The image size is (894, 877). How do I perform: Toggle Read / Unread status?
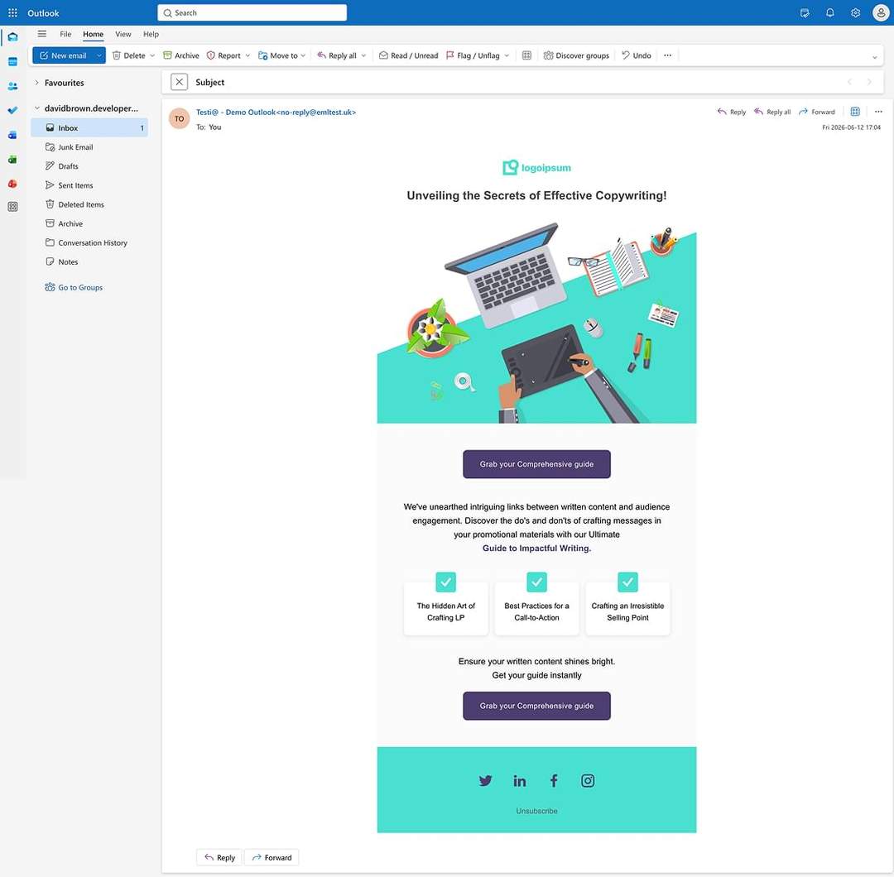click(x=409, y=55)
